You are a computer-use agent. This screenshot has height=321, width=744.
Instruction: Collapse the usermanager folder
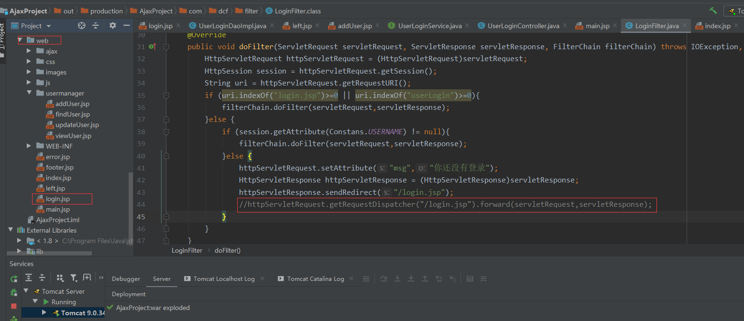pyautogui.click(x=29, y=93)
